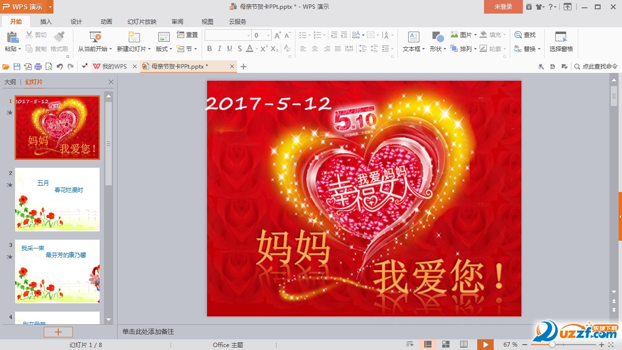622x350 pixels.
Task: Click the 未登录 login button
Action: click(x=503, y=7)
